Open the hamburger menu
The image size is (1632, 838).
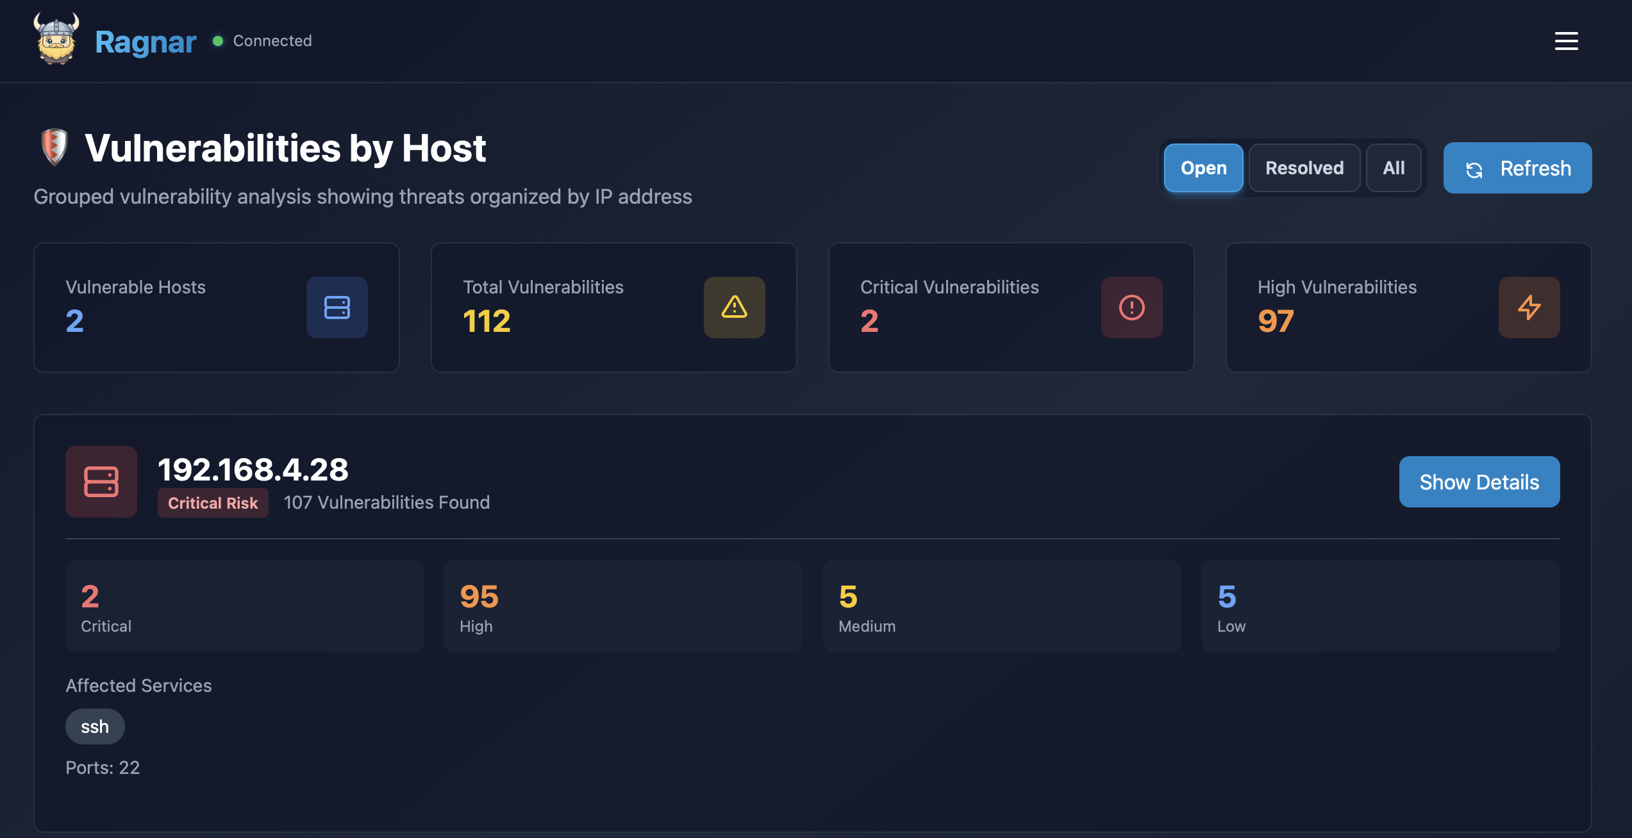(x=1566, y=41)
